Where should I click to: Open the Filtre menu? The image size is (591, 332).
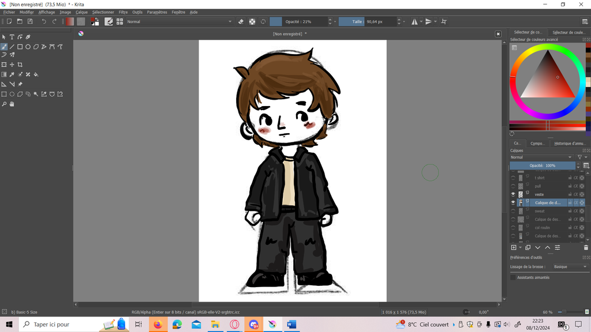tap(123, 12)
